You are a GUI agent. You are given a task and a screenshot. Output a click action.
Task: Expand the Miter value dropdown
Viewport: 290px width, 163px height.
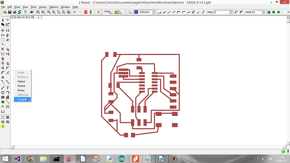[230, 12]
